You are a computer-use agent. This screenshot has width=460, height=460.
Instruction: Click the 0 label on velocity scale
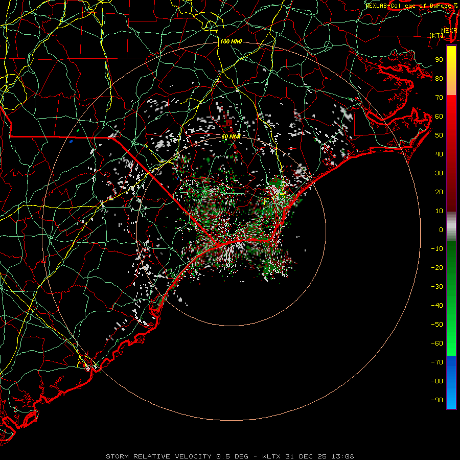[x=441, y=229]
